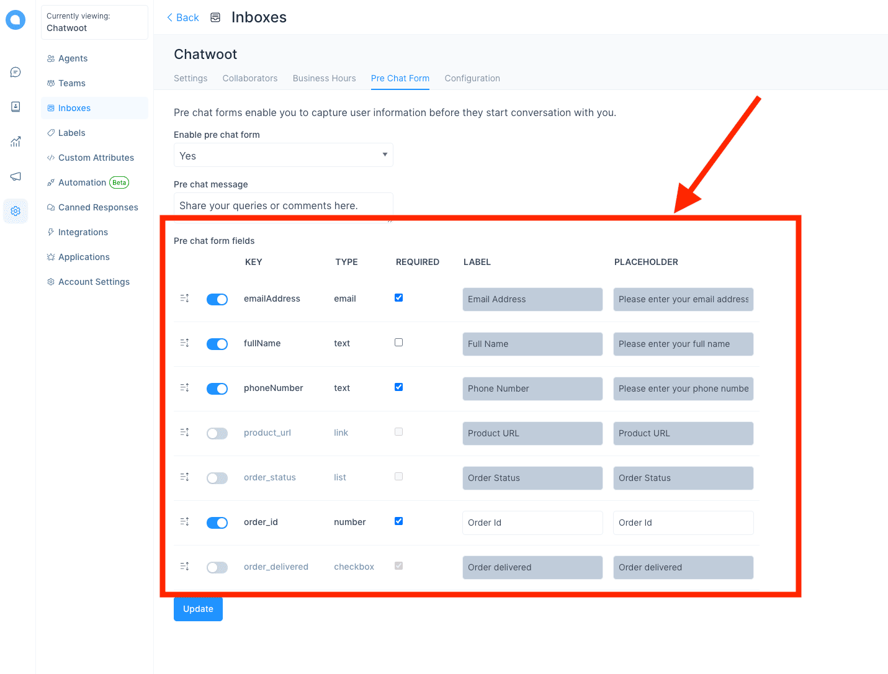Viewport: 888px width, 674px height.
Task: Open the Contacts sidebar icon
Action: tap(16, 107)
